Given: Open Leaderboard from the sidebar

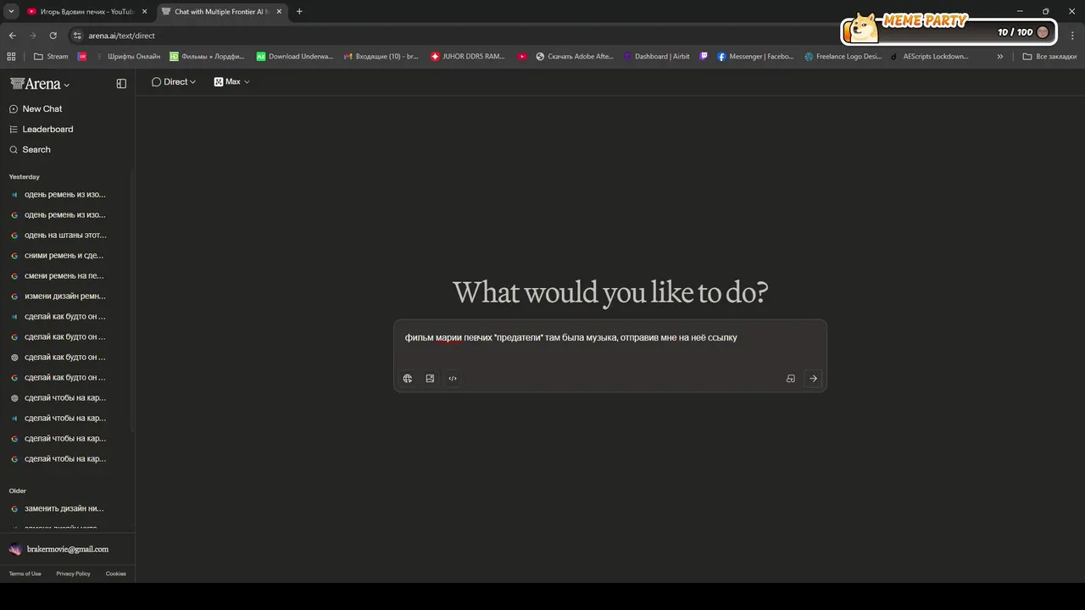Looking at the screenshot, I should point(47,129).
